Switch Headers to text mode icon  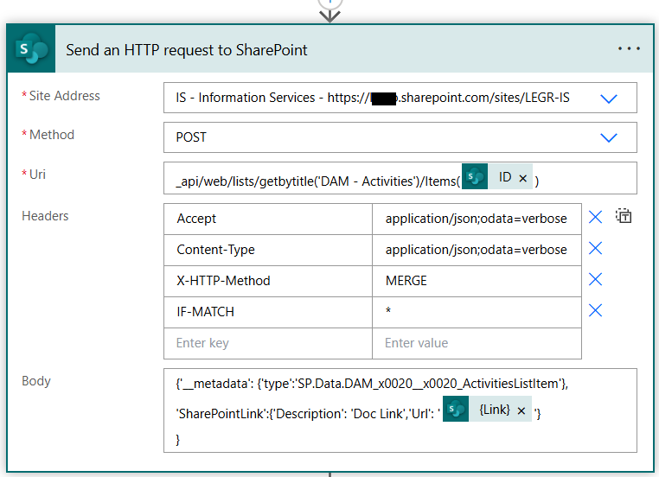[x=624, y=216]
